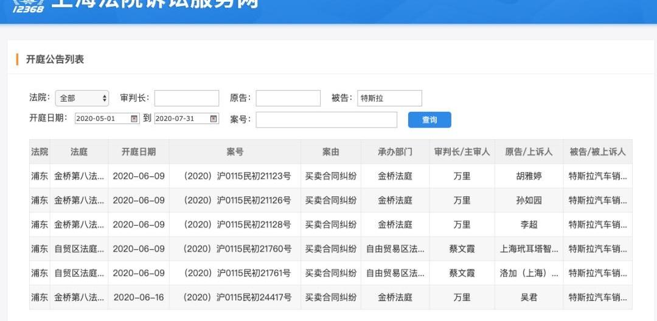The image size is (657, 321).
Task: Click plaintiff name 孙如园
Action: coord(529,201)
